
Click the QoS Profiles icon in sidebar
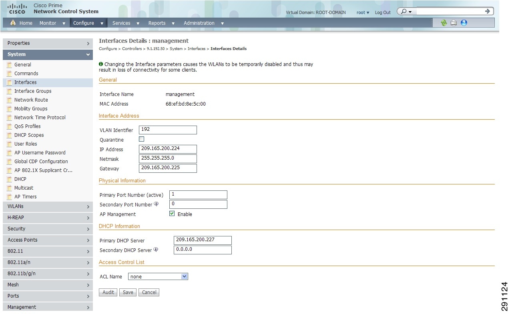point(8,126)
